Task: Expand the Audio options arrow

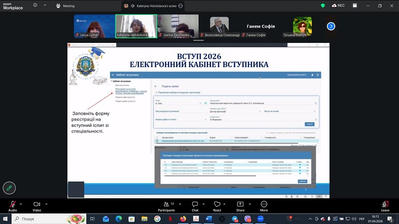Action: coord(21,204)
